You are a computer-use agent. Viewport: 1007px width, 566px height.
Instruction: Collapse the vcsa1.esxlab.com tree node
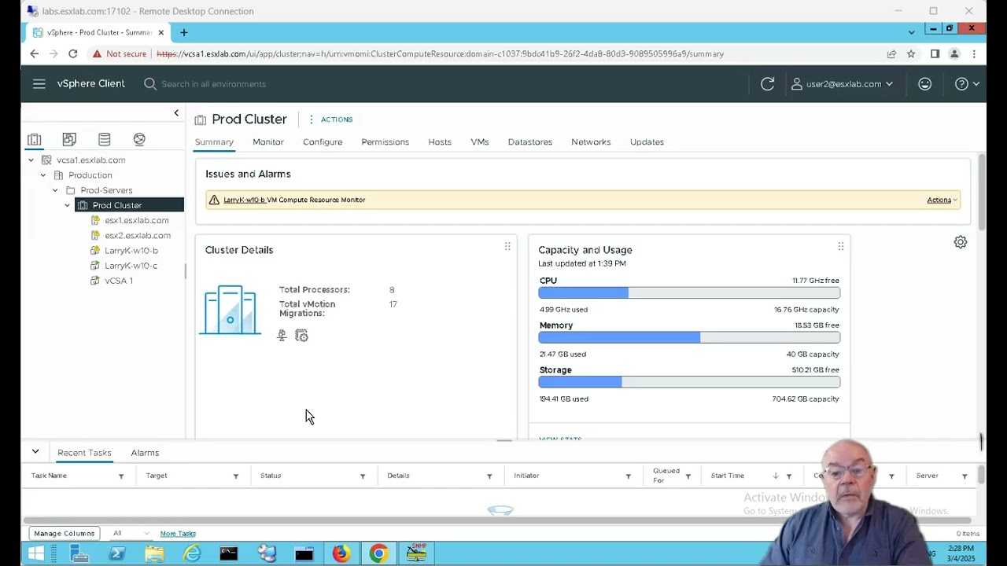tap(31, 160)
